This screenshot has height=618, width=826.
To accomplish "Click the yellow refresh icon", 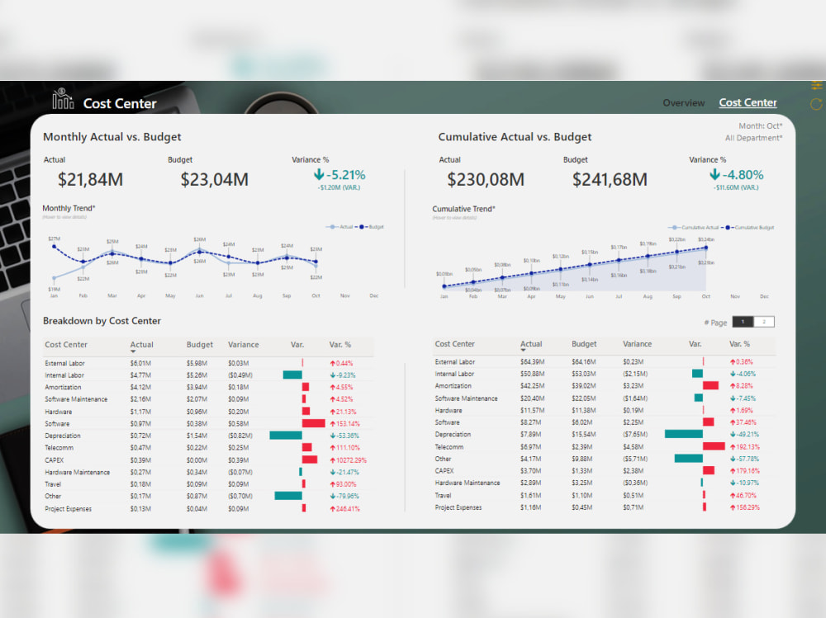I will tap(816, 104).
